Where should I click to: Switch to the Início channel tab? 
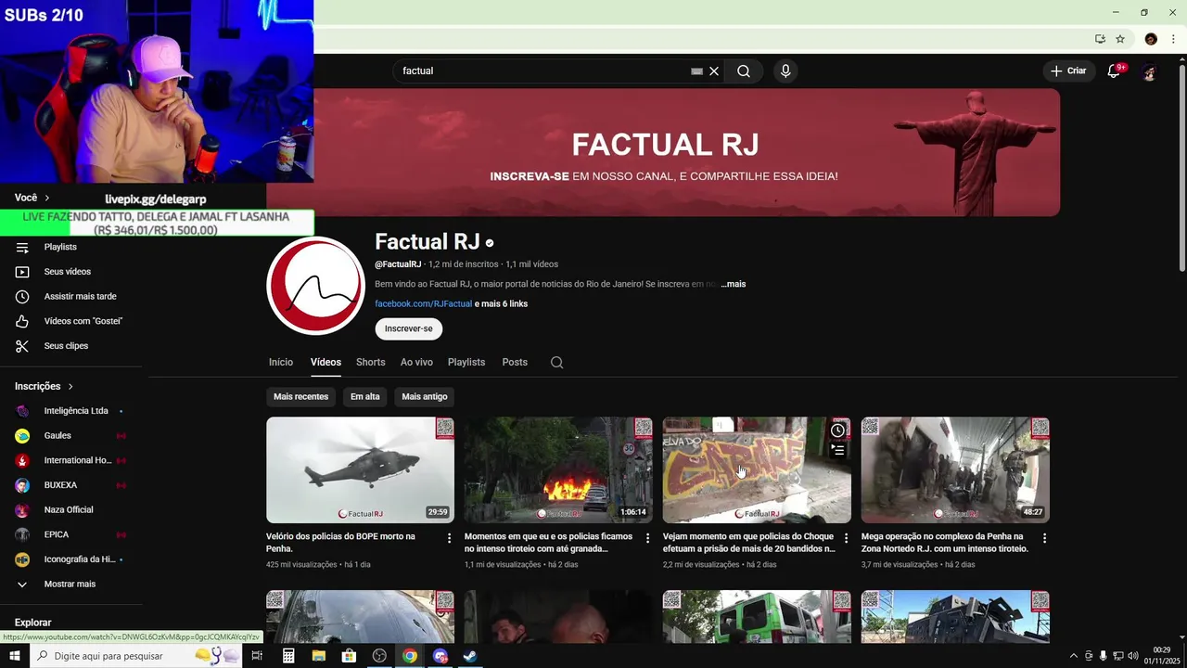click(x=281, y=363)
